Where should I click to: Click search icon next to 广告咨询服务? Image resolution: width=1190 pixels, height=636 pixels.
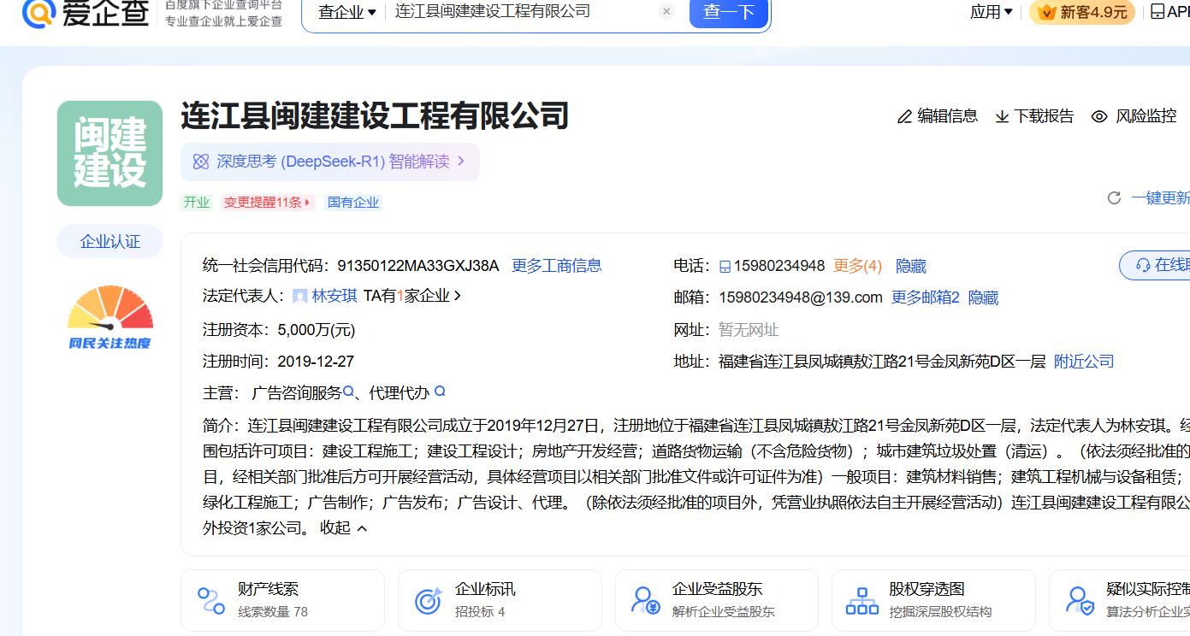(x=349, y=392)
